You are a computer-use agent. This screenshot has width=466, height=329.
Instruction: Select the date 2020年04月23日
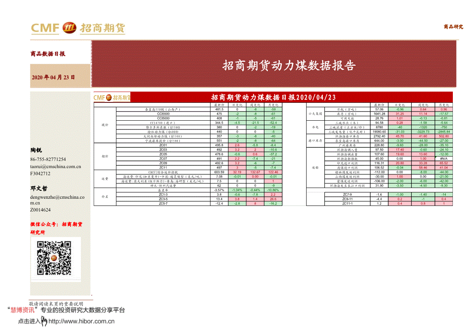53,77
